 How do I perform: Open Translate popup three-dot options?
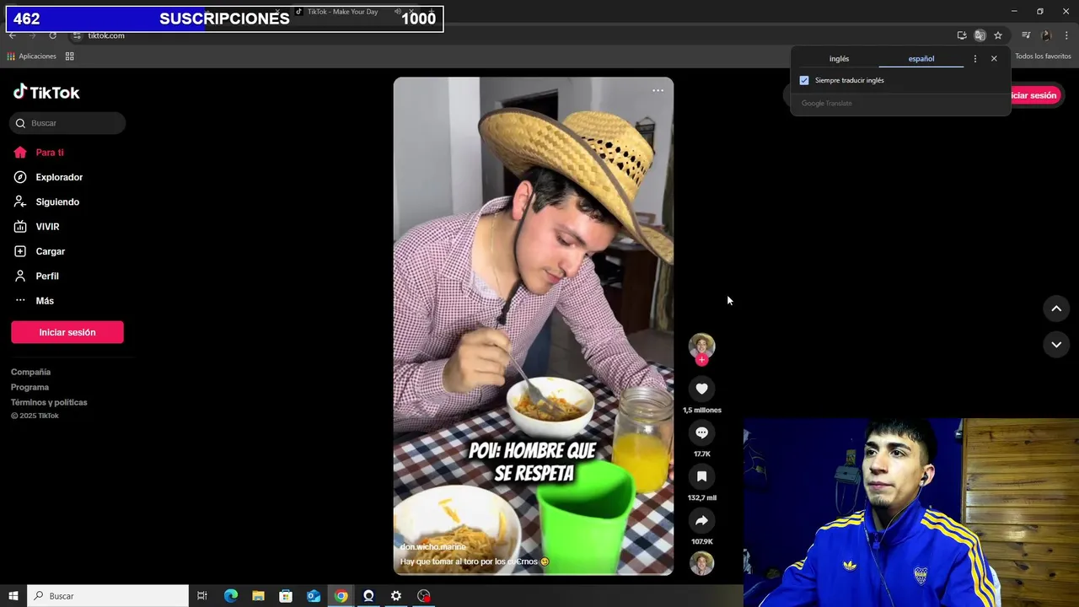click(x=975, y=59)
